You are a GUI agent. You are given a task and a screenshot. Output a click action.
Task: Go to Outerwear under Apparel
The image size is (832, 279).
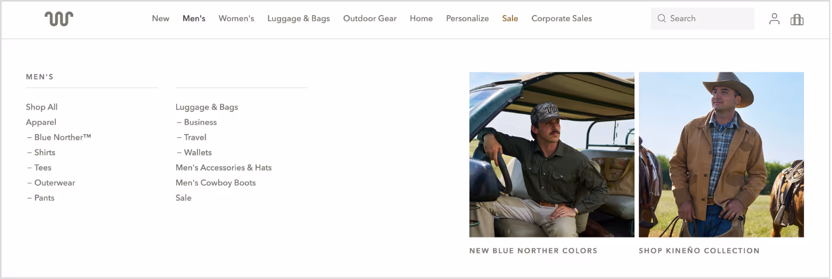tap(51, 183)
